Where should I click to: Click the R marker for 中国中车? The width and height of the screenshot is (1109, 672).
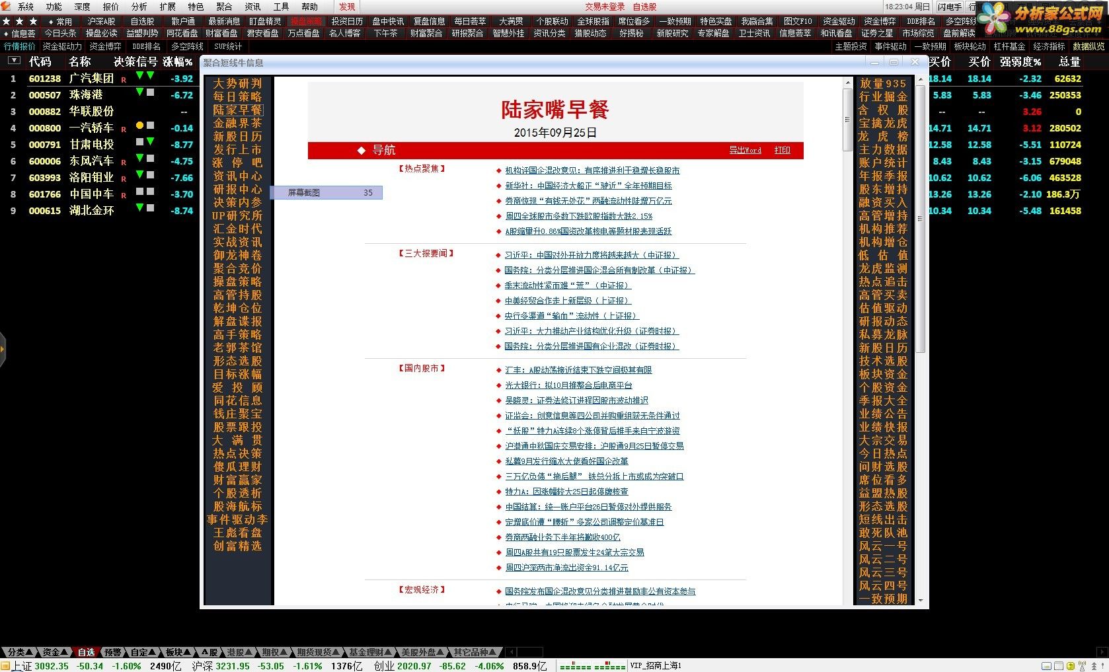[x=123, y=195]
